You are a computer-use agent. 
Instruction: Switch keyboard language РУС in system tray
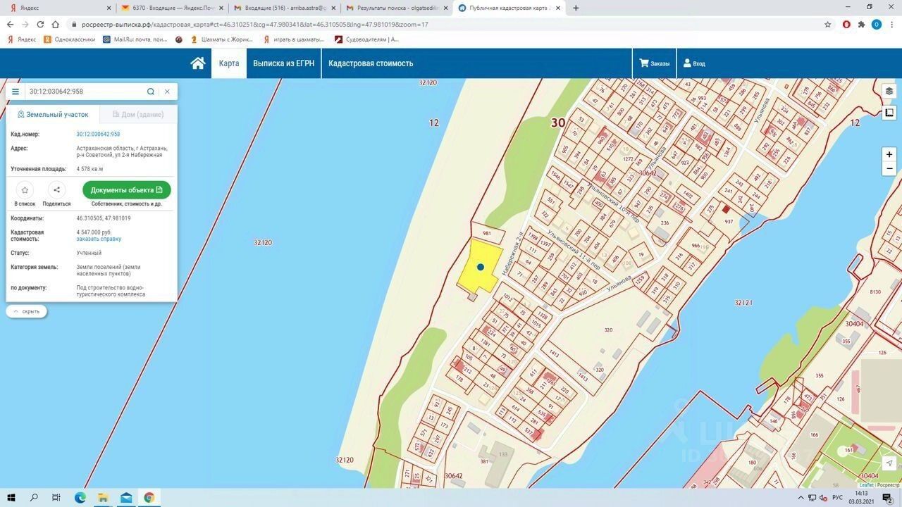pyautogui.click(x=837, y=498)
